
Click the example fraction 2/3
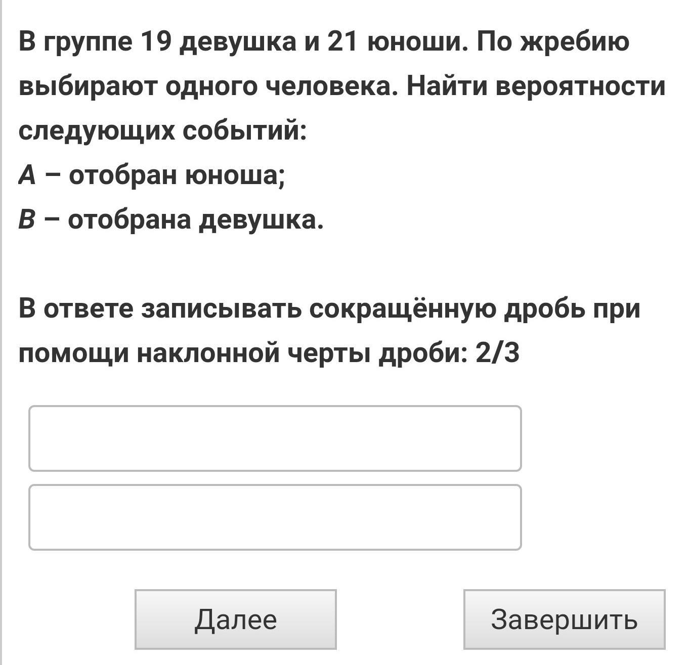tap(497, 353)
